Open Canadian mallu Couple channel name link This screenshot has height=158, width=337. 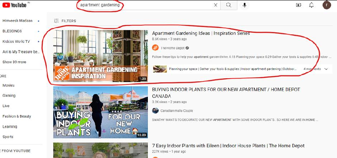[177, 111]
